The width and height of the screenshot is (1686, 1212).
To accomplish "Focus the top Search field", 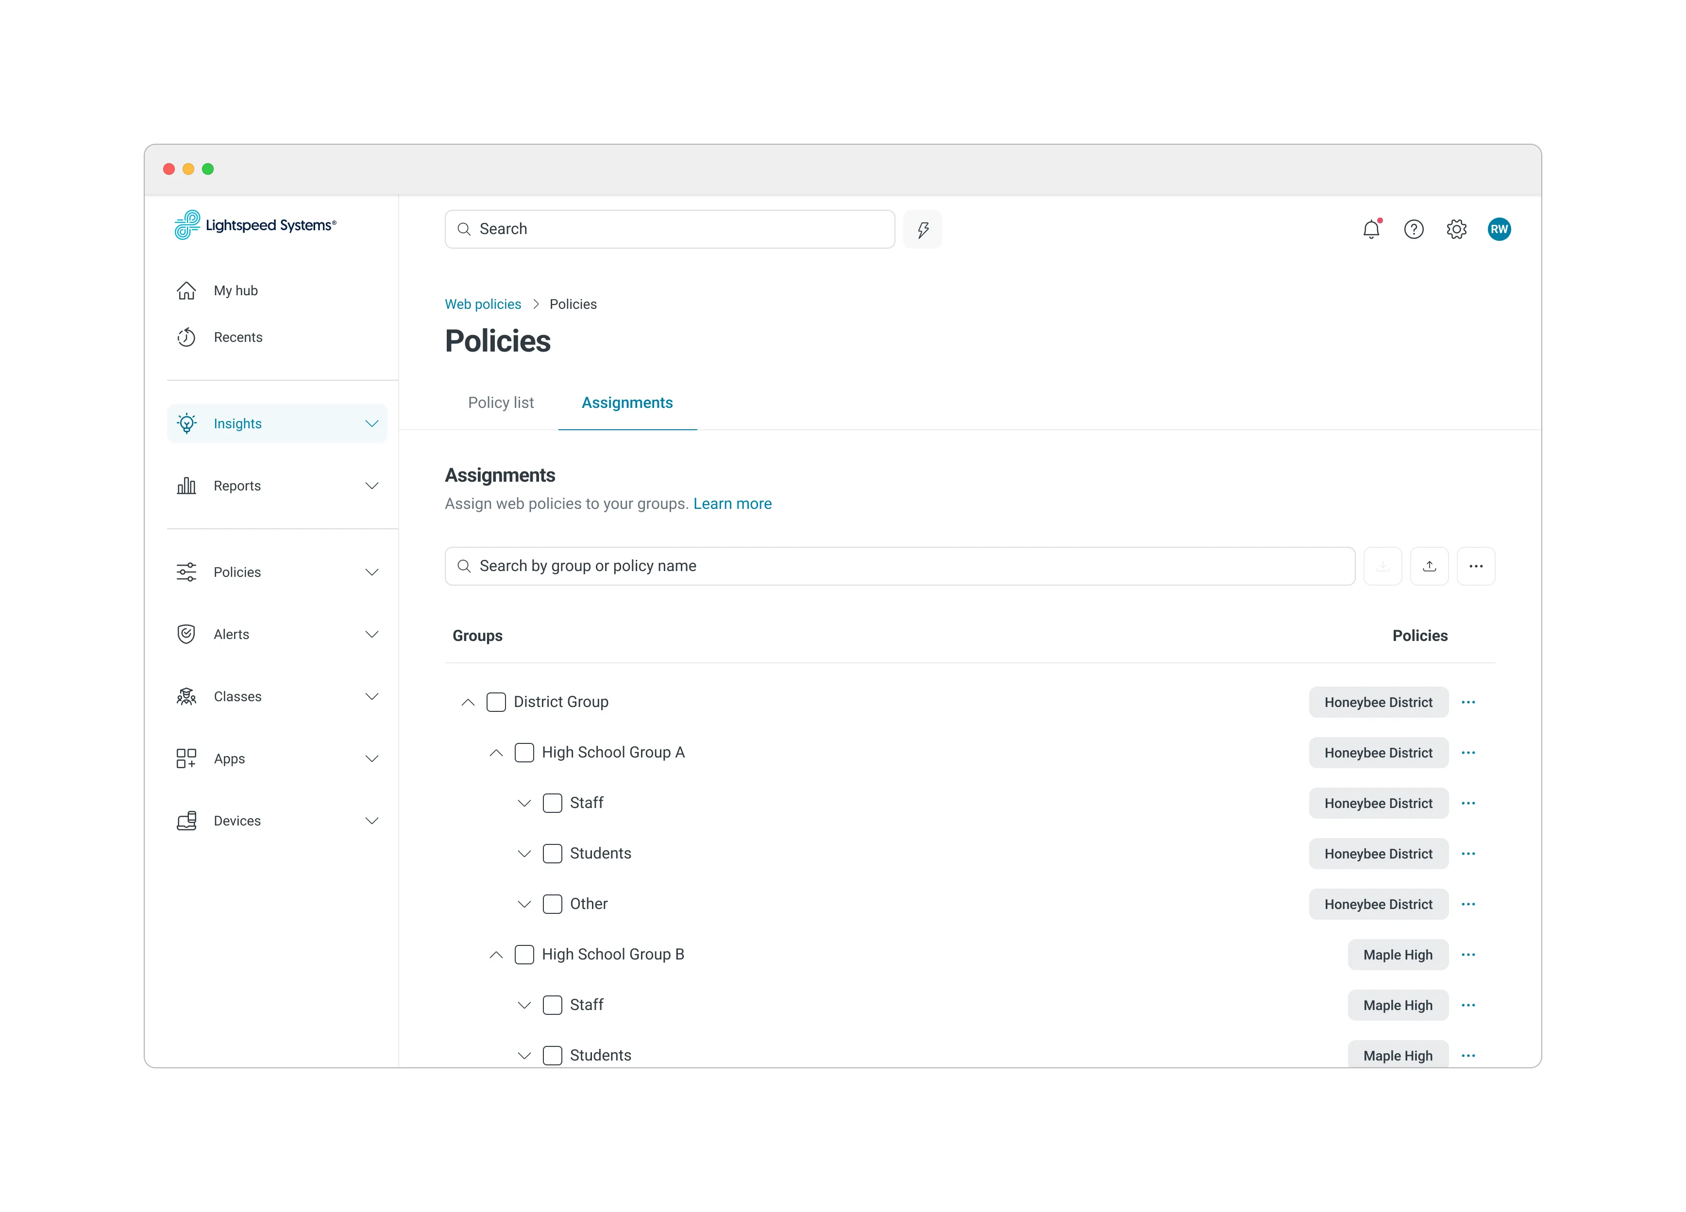I will click(x=669, y=229).
